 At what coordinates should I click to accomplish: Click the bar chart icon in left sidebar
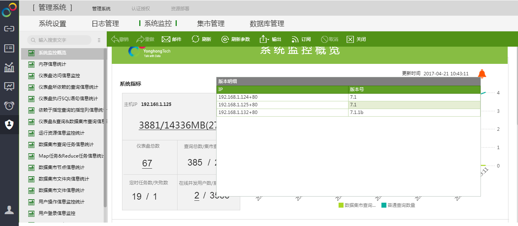9,67
